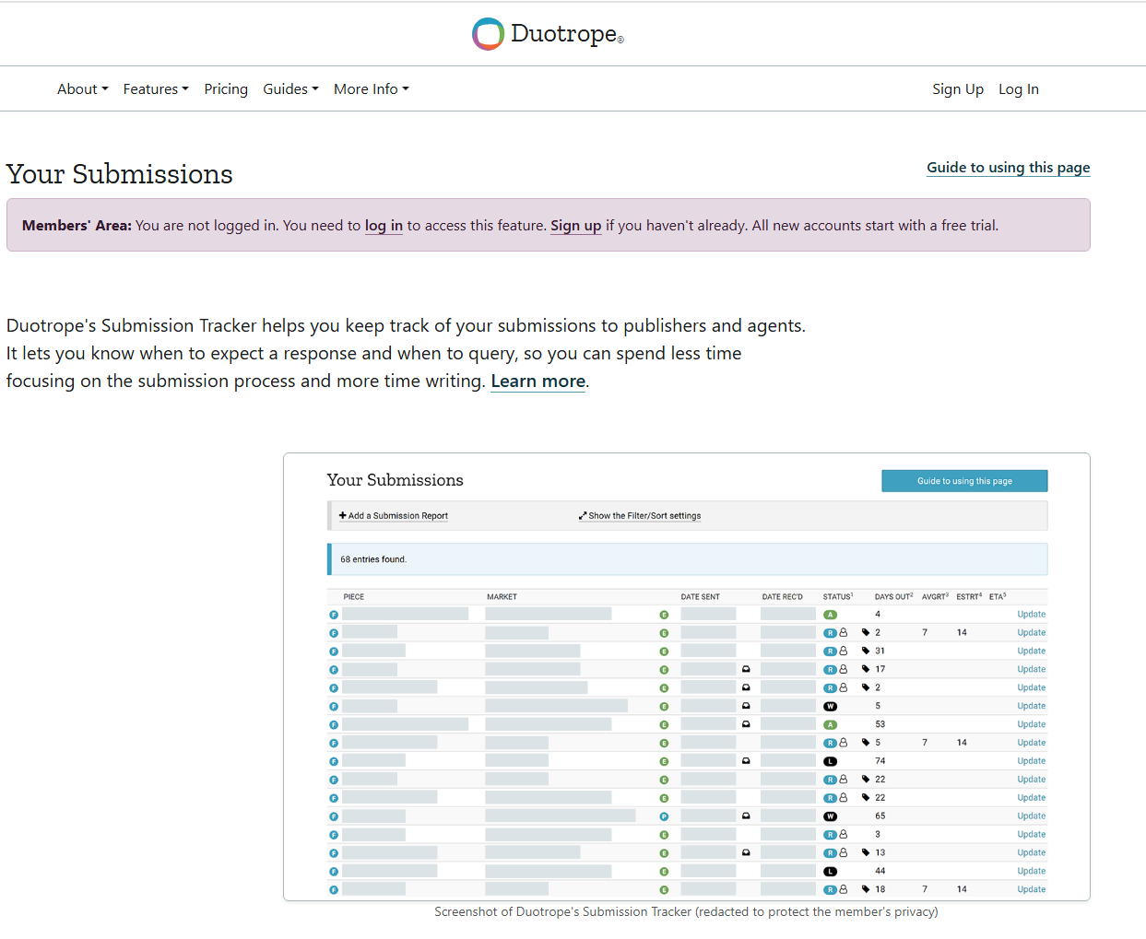Click Update on the row with 53 days out
Viewport: 1146px width, 939px height.
[1032, 724]
